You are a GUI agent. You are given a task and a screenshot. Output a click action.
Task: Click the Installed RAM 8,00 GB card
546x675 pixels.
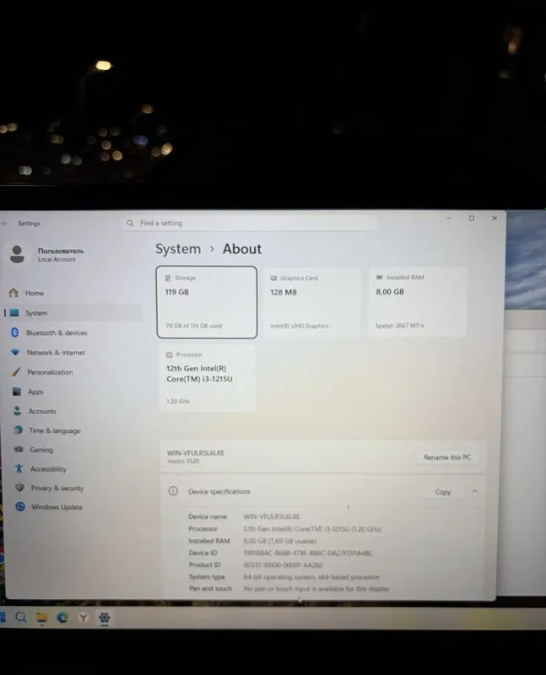[x=417, y=302]
